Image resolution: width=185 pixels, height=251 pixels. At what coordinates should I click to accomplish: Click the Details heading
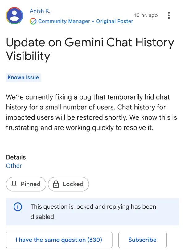click(16, 157)
